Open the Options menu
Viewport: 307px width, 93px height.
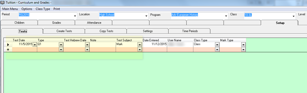(x=27, y=9)
